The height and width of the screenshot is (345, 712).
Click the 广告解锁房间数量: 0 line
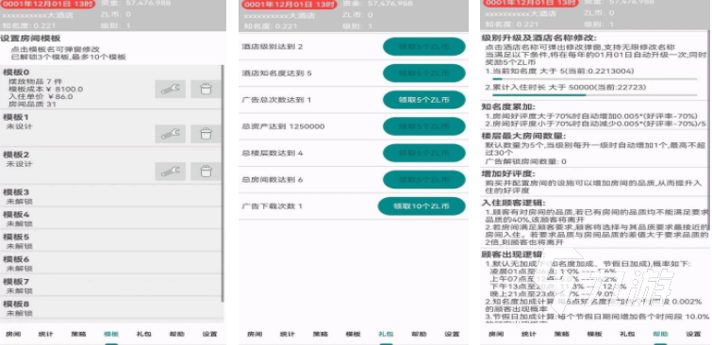point(526,161)
